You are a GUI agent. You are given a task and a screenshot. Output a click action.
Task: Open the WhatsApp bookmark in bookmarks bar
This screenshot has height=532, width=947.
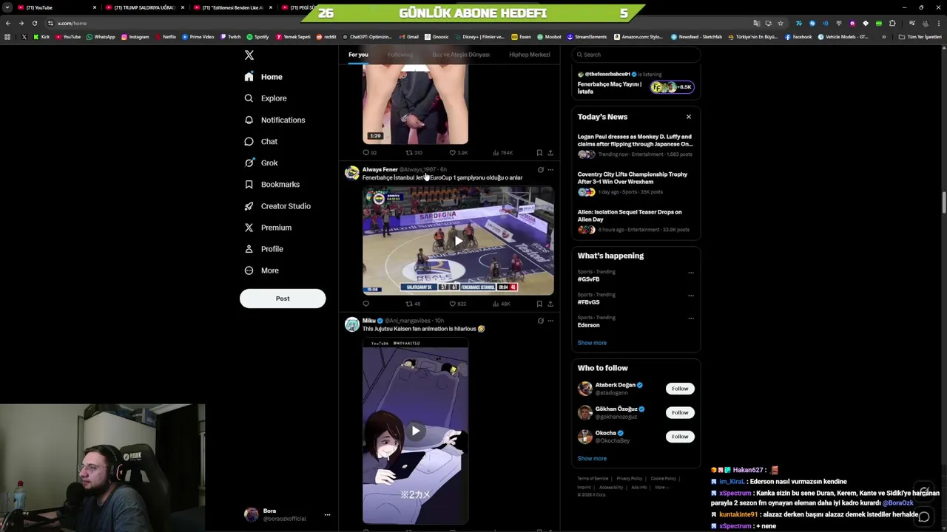(101, 37)
